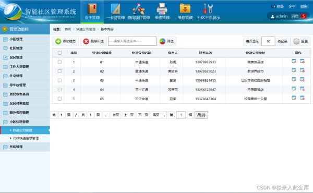Focus the filter condition input field
This screenshot has width=313, height=193.
point(132,41)
